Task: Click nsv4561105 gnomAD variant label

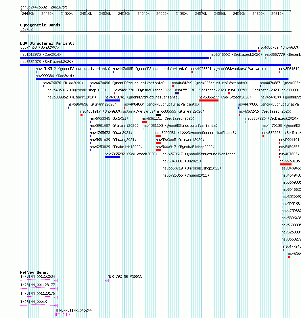Action: (180, 126)
